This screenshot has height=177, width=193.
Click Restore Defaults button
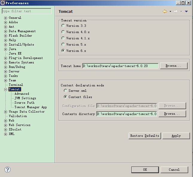pyautogui.click(x=145, y=136)
